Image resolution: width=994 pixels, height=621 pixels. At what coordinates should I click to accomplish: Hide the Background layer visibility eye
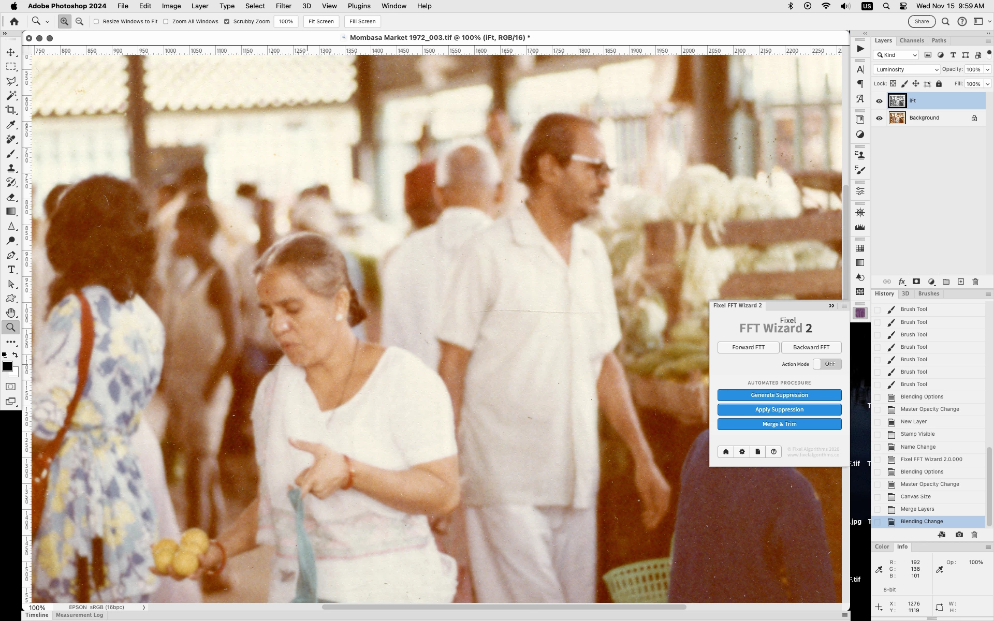(879, 118)
